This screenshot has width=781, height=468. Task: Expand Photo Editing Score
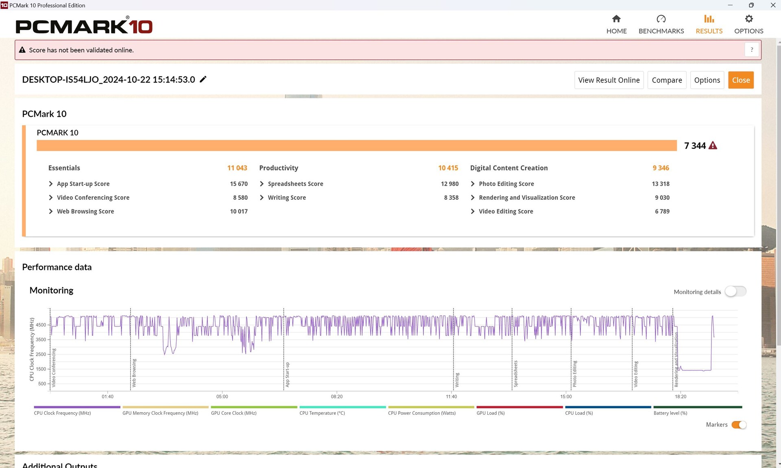(x=473, y=184)
